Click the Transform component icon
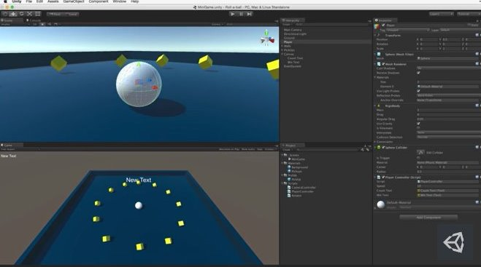 click(379, 35)
